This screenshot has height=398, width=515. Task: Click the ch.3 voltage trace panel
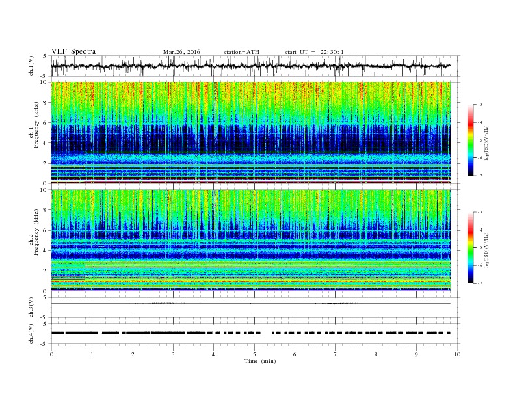256,308
